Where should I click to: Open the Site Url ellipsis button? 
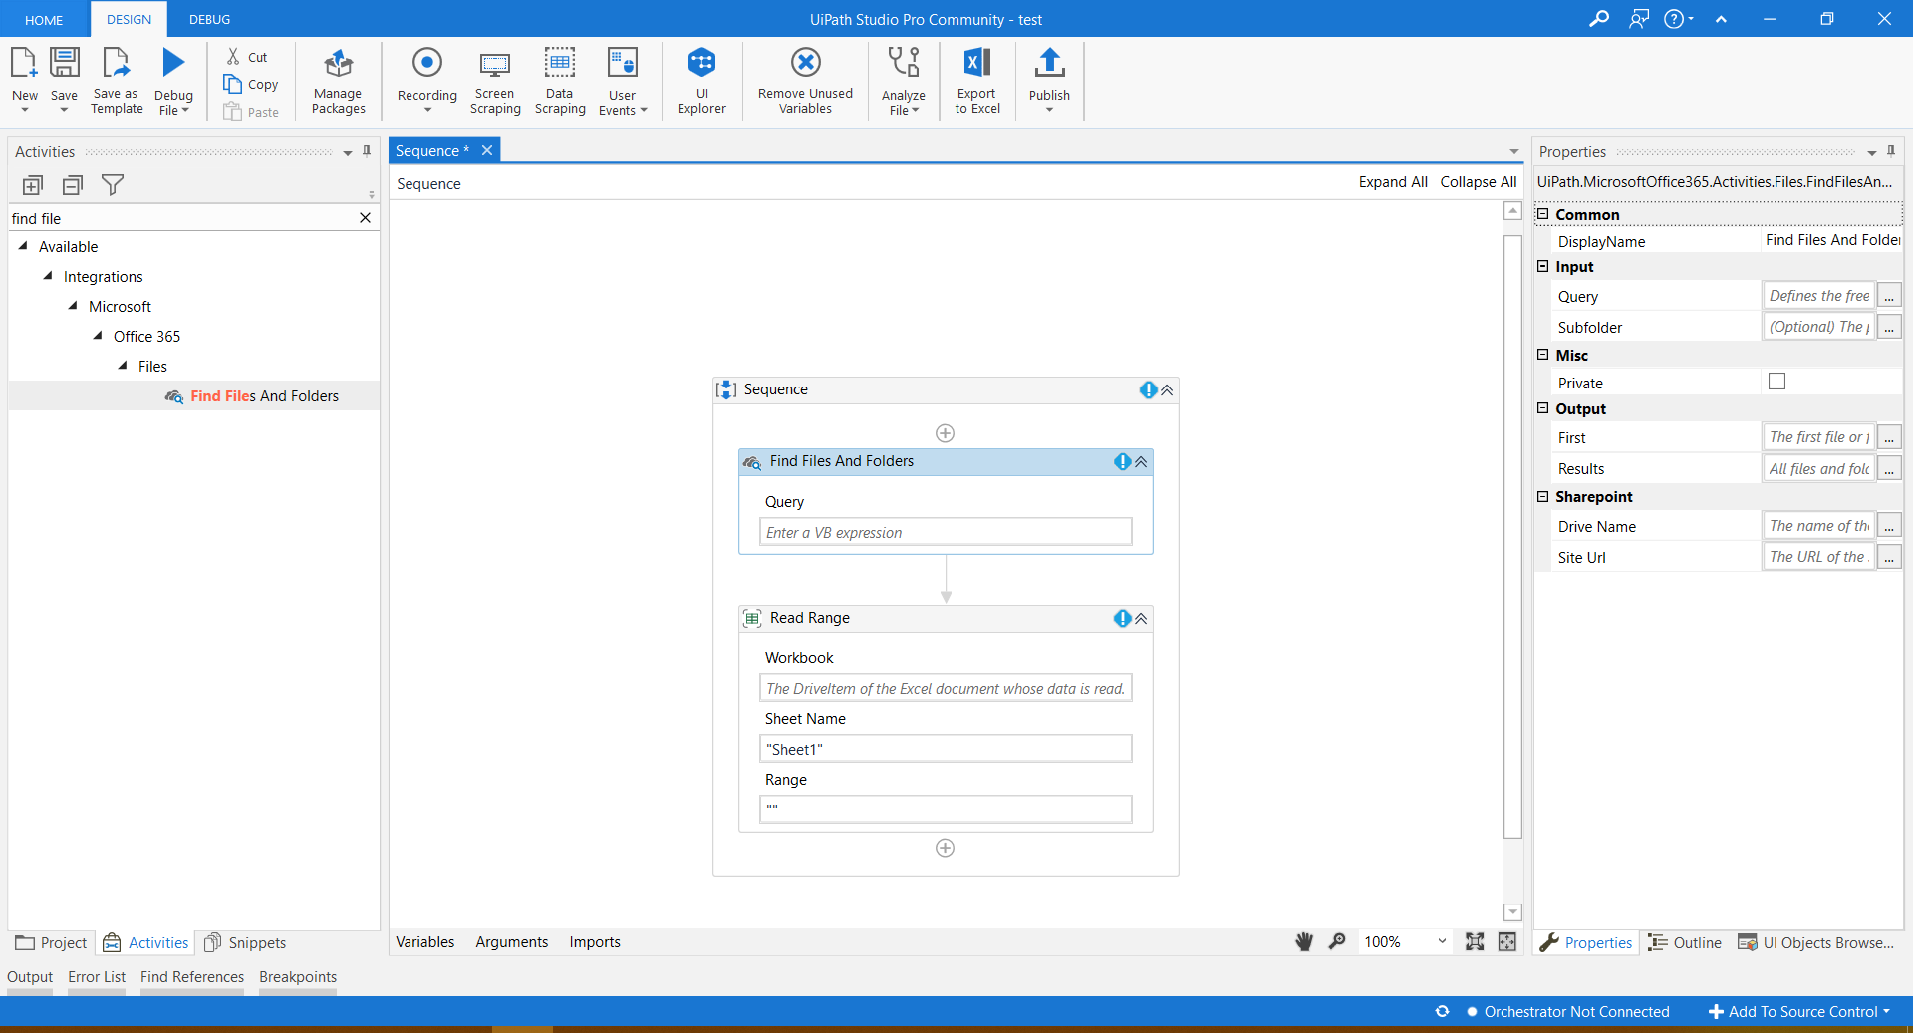1889,557
